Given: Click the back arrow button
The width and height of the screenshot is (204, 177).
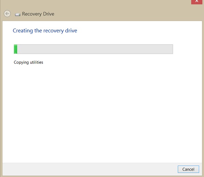Looking at the screenshot, I should tap(7, 14).
